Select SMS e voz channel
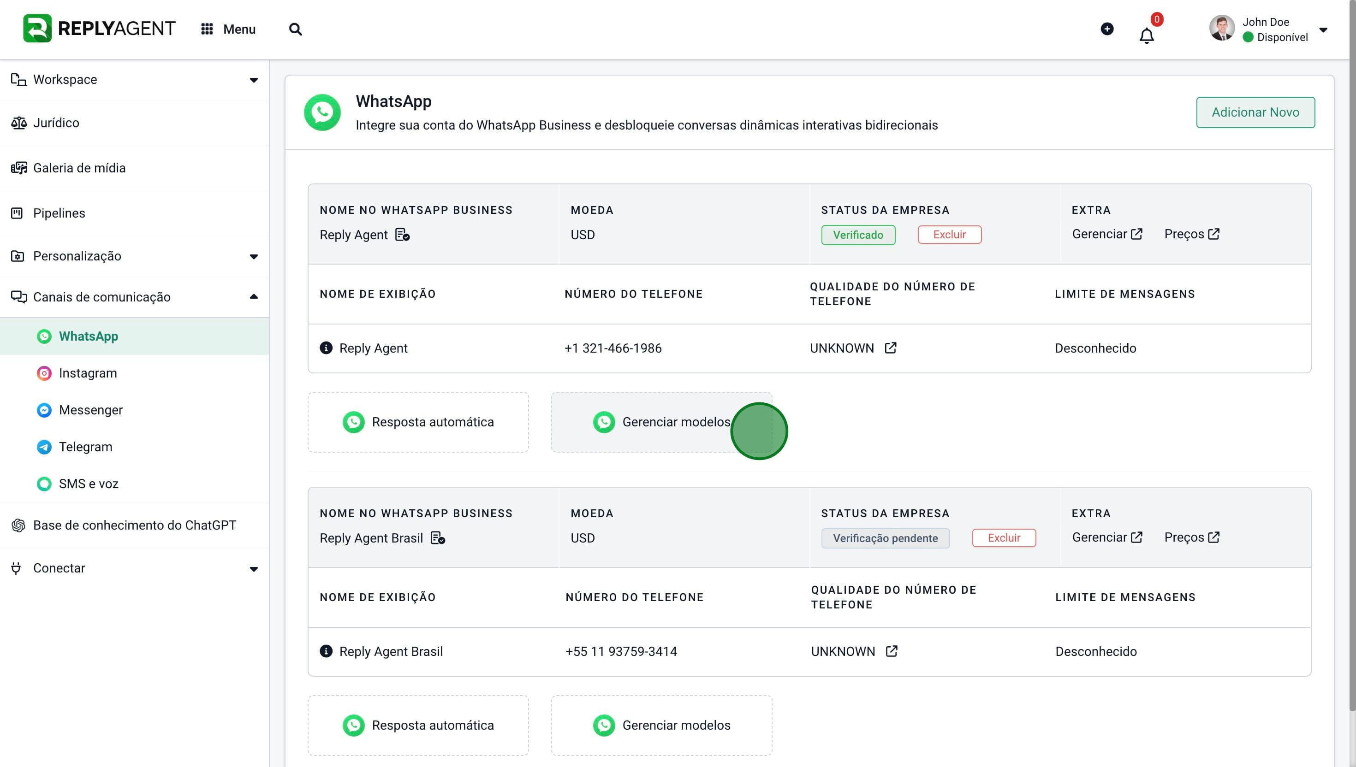Viewport: 1356px width, 767px height. (x=134, y=484)
